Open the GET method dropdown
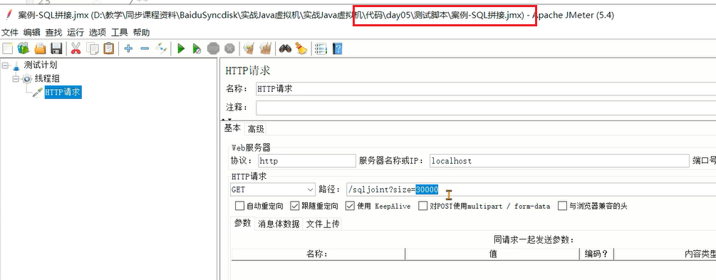Viewport: 716px width, 280px height. [x=273, y=189]
